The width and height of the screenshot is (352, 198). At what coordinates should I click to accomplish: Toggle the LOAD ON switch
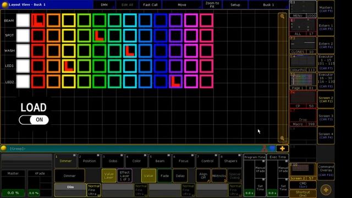(34, 120)
